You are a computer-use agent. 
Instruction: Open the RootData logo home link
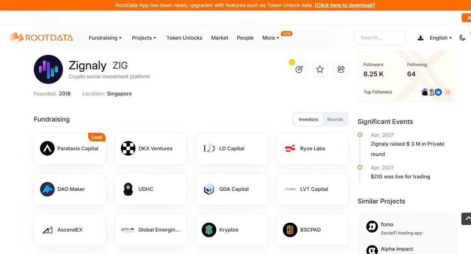41,38
